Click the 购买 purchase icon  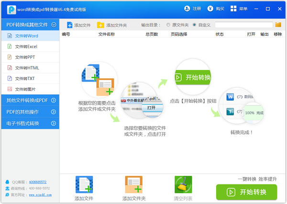click(210, 9)
